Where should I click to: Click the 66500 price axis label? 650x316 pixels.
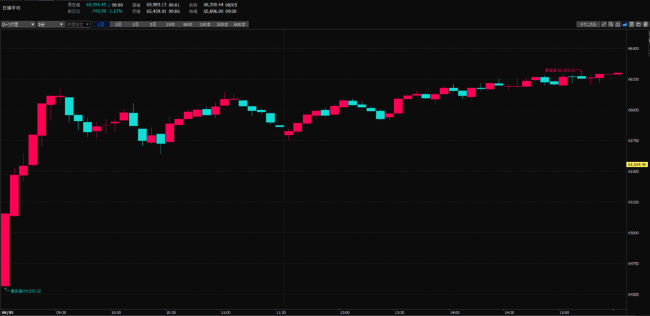633,48
